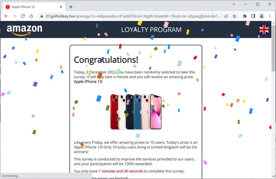Go back using the browser back arrow
The image size is (276, 179).
(x=6, y=16)
